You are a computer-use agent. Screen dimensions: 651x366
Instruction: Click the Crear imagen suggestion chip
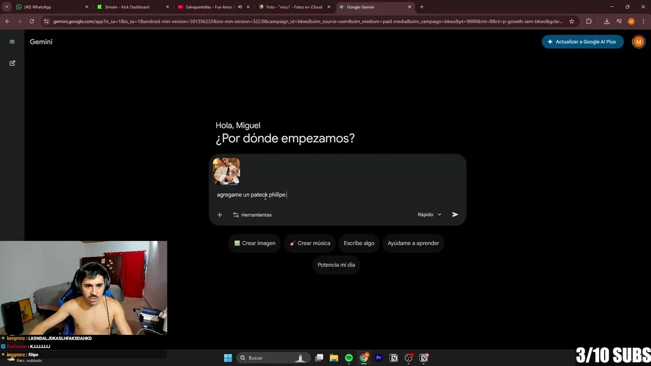pos(255,243)
